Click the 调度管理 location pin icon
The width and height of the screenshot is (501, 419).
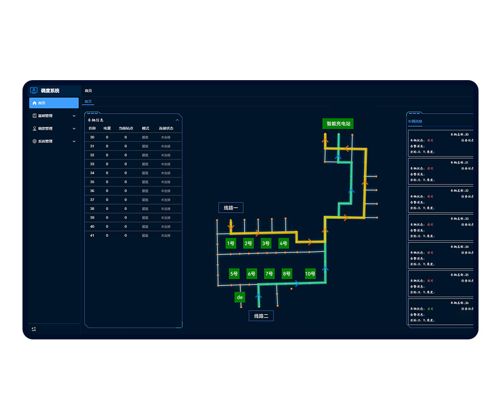tap(35, 128)
